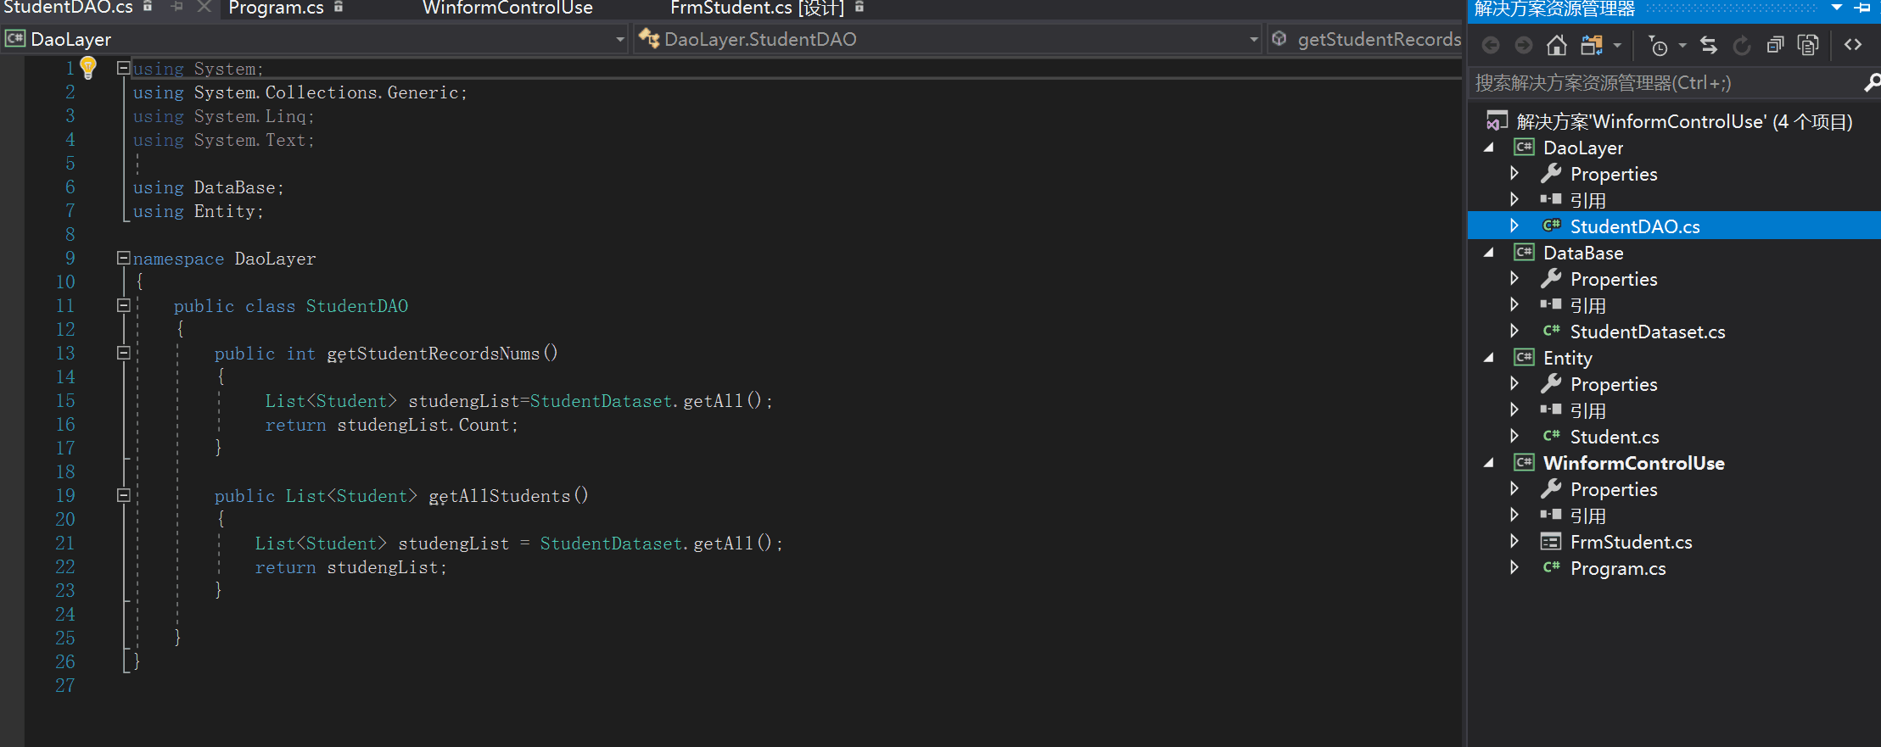Select the solution 'WinformControlUse' root node
The width and height of the screenshot is (1881, 747).
coord(1683,121)
